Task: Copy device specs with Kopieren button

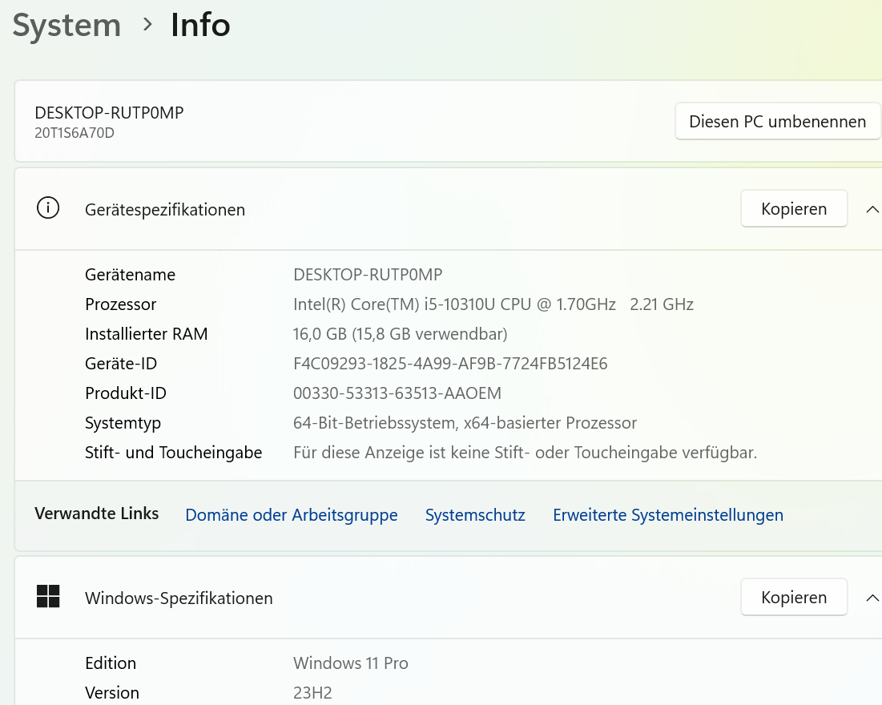Action: point(794,209)
